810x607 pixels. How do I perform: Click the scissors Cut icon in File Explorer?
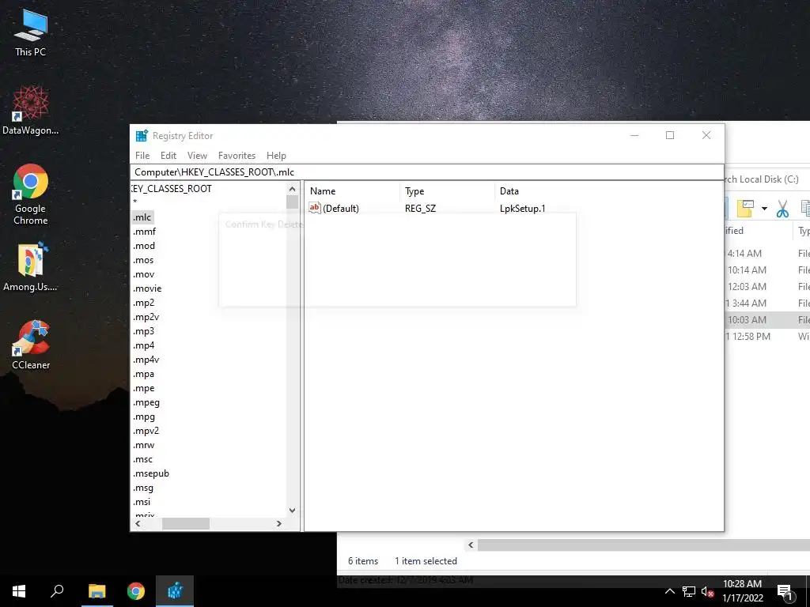[782, 209]
